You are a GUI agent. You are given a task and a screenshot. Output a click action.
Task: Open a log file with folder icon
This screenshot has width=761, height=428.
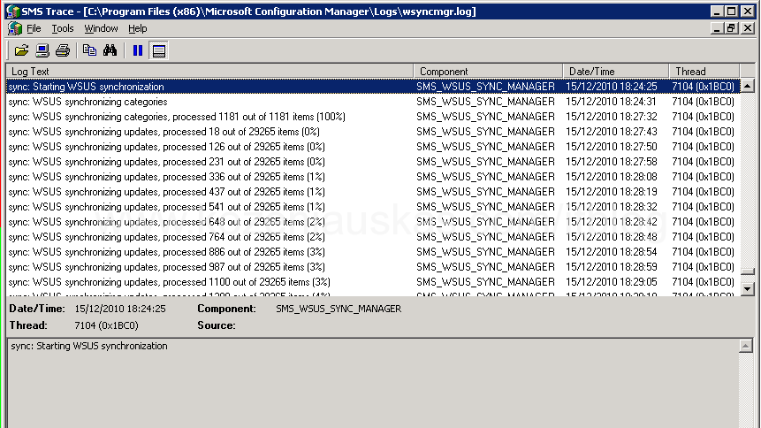tap(21, 50)
